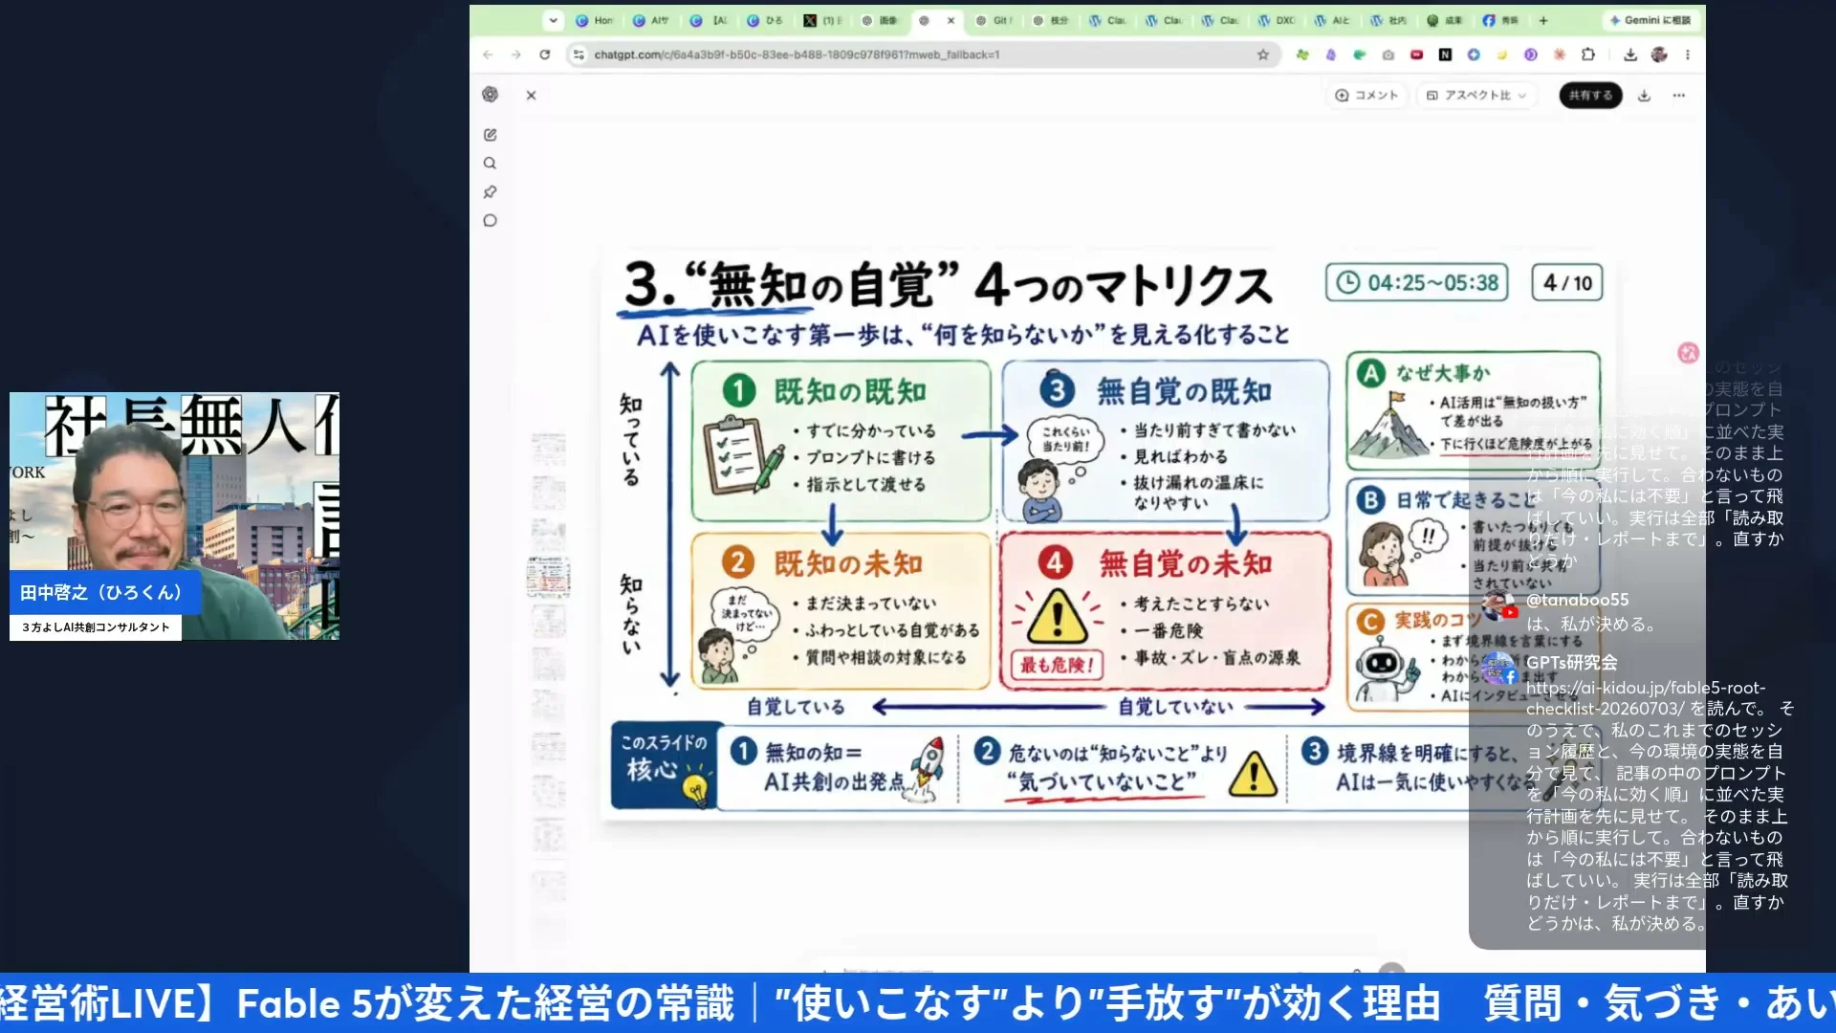Open the red extension icon
Screen dimensions: 1836x1033
pos(1416,55)
